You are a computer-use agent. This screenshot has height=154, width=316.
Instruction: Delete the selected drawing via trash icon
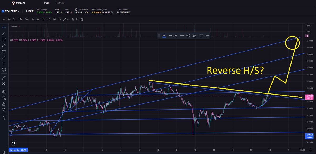tap(201, 35)
